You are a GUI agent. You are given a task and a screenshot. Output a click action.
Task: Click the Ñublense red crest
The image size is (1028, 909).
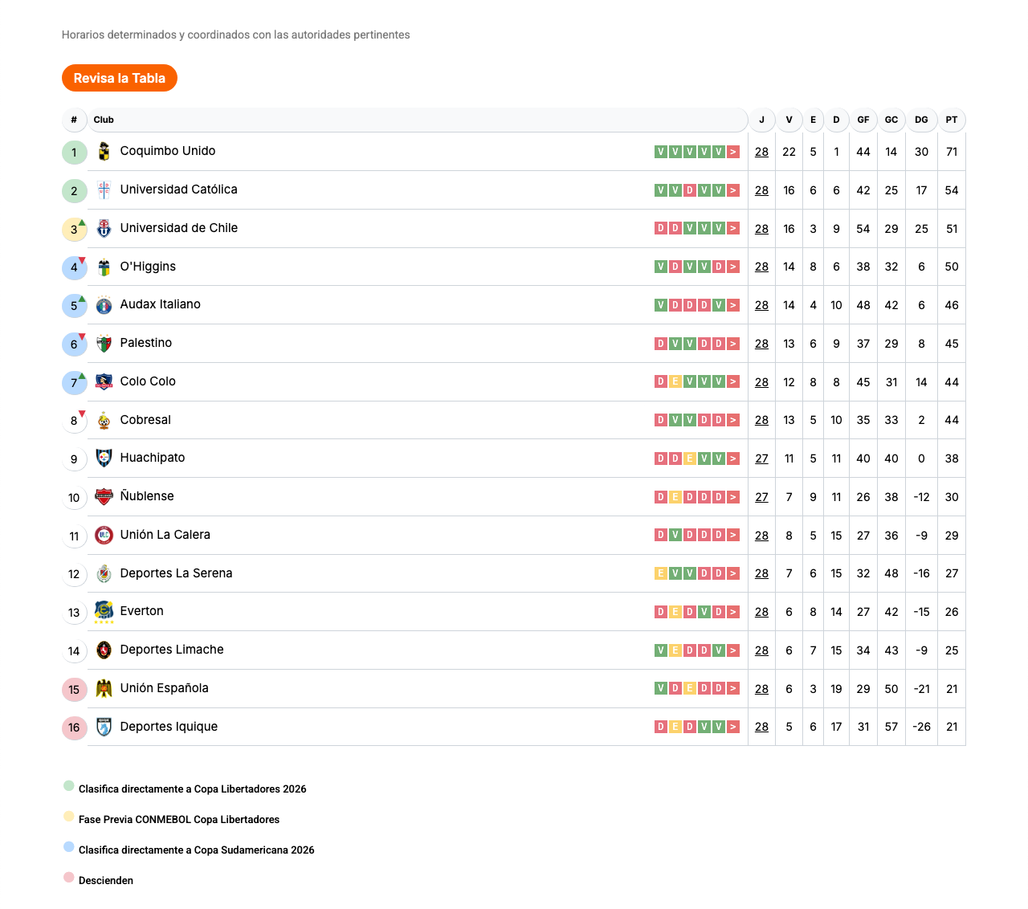pos(104,497)
